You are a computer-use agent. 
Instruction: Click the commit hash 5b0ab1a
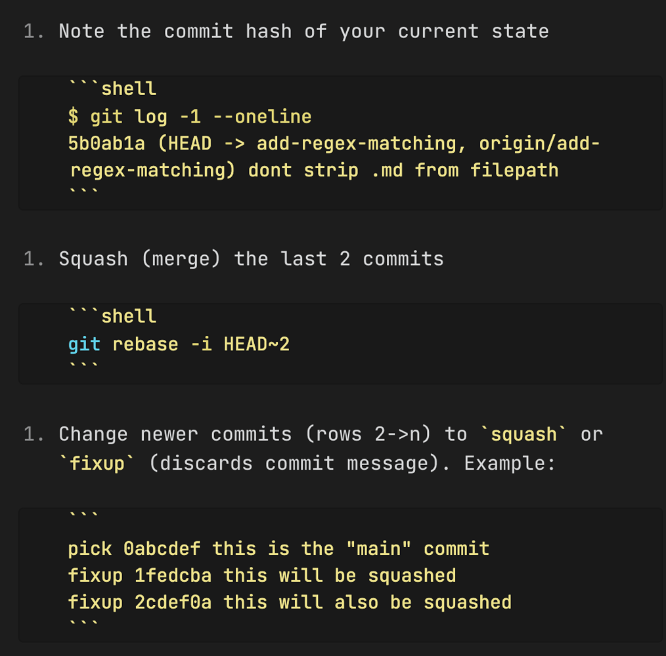pyautogui.click(x=106, y=144)
